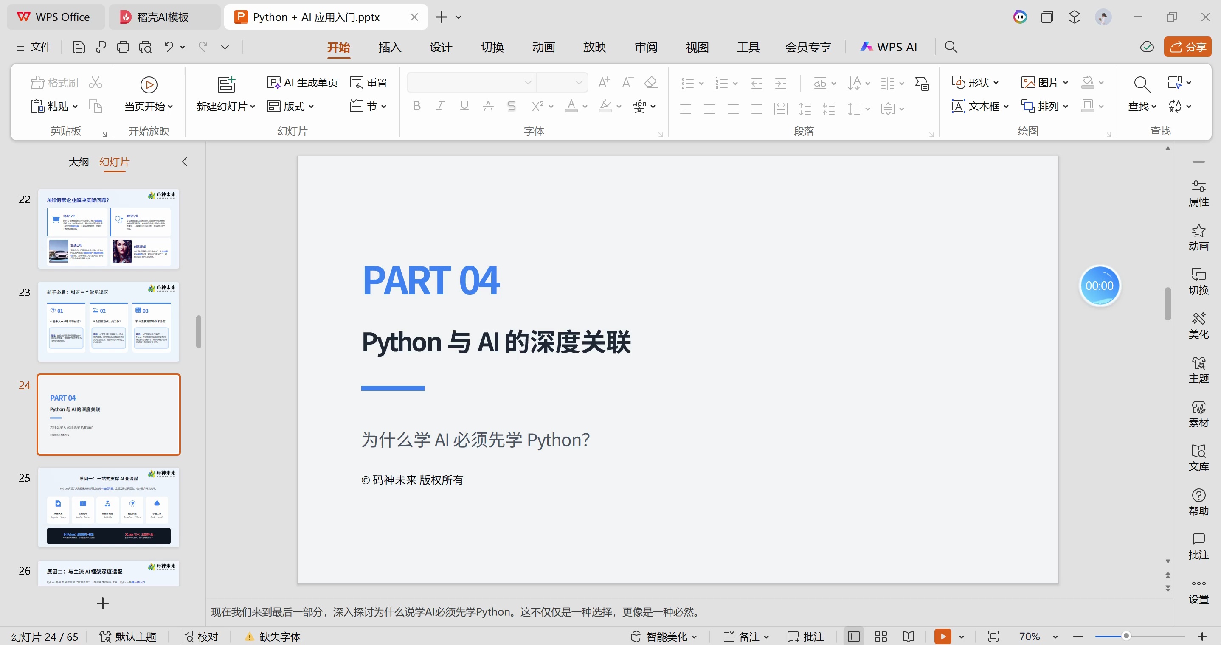Toggle Bold formatting
Image resolution: width=1221 pixels, height=645 pixels.
point(416,106)
